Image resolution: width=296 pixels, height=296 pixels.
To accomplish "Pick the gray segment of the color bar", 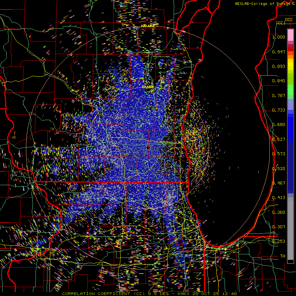I will (x=290, y=229).
